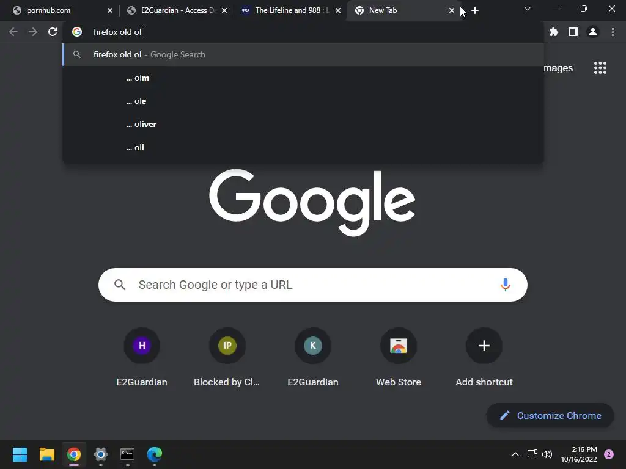Open File Explorer from the taskbar
This screenshot has width=626, height=469.
(x=46, y=454)
